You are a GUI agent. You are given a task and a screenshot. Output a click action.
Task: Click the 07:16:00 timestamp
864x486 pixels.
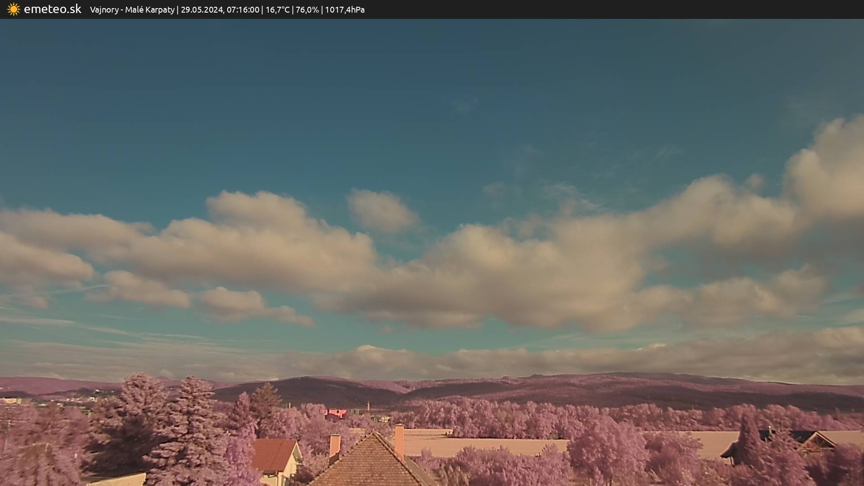[x=243, y=10]
